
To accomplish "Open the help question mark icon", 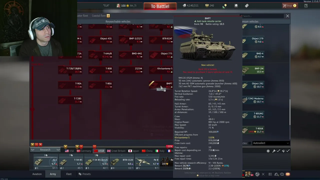I will (306, 6).
